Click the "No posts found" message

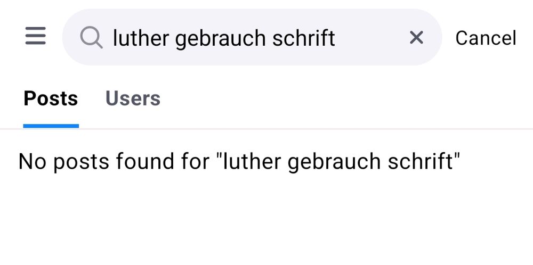tap(239, 161)
